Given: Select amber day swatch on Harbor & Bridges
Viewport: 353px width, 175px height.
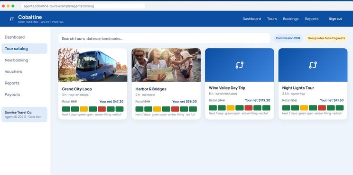Looking at the screenshot, I should coord(157,109).
